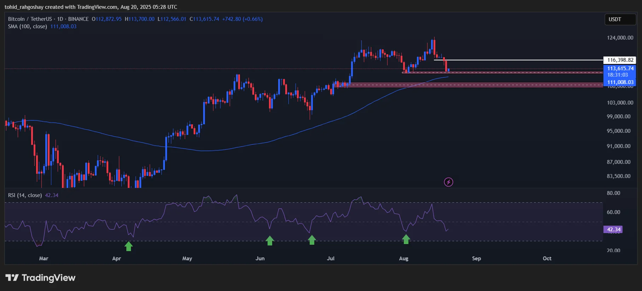Select the Bitcoin / TetherUS symbol title
Viewport: 642px width, 291px height.
(x=30, y=19)
